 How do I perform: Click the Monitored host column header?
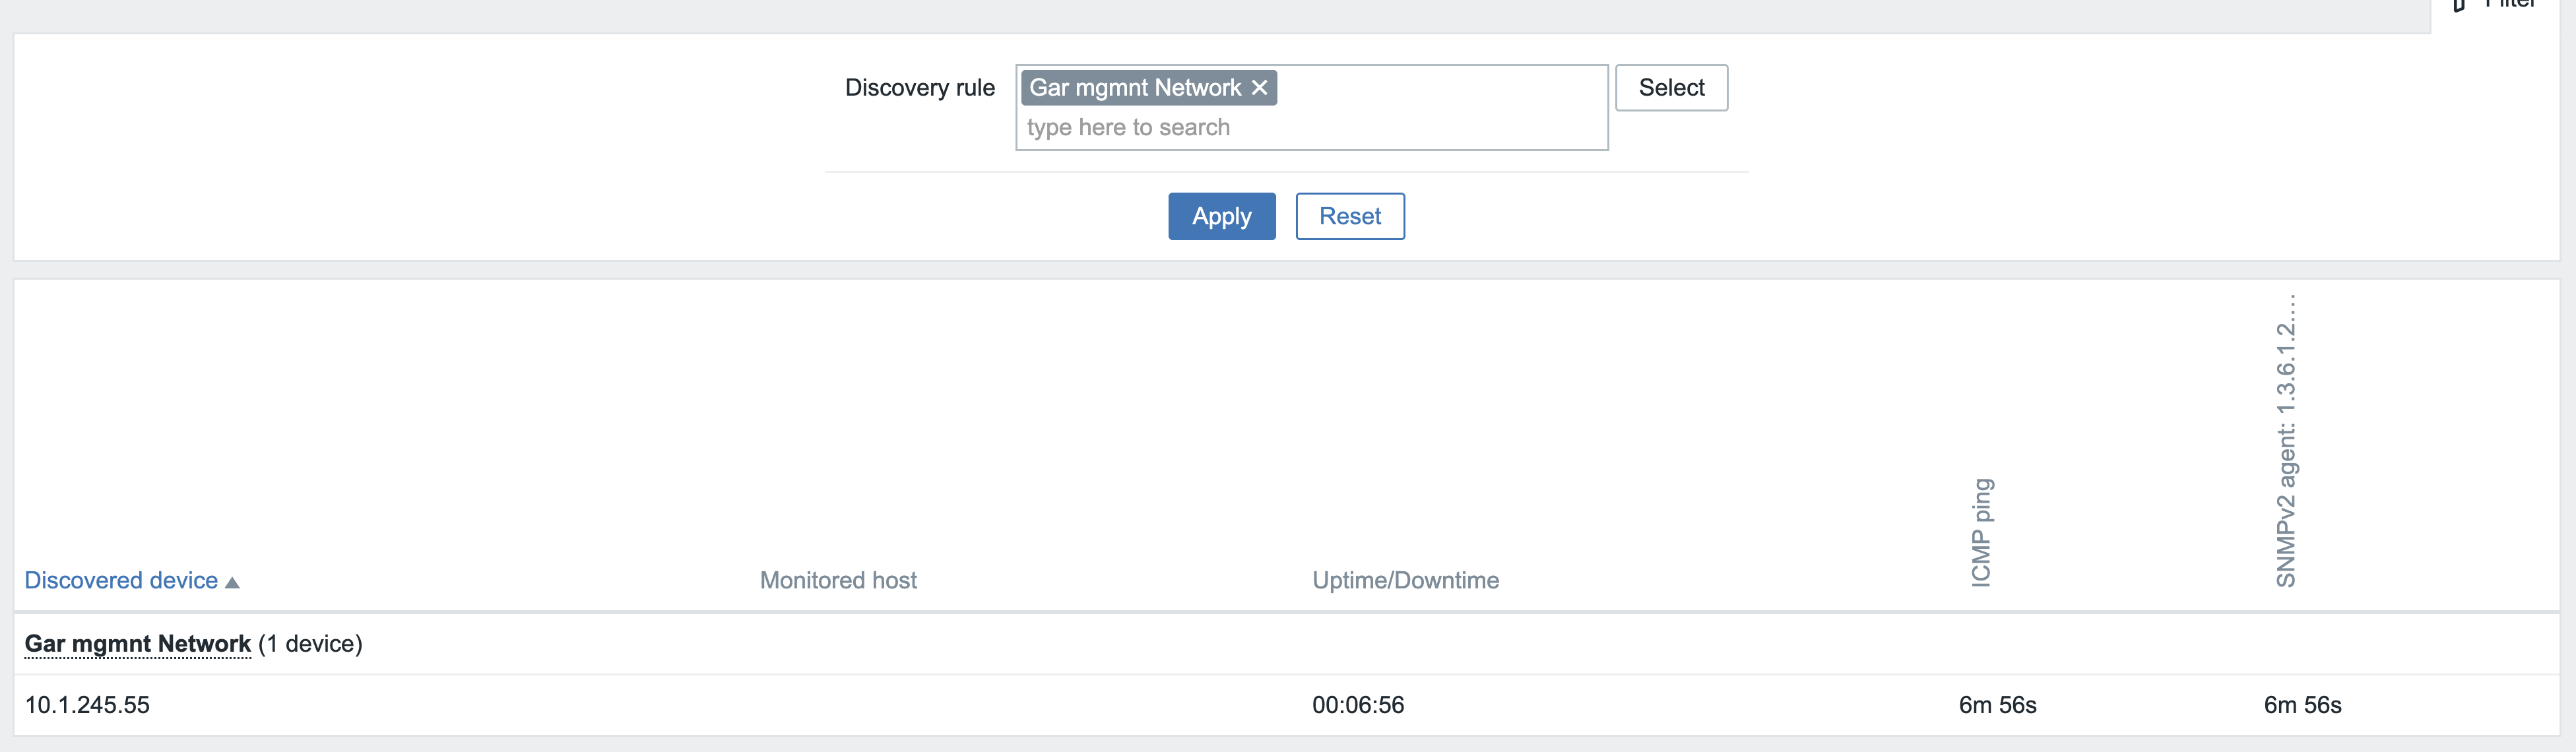click(x=837, y=580)
